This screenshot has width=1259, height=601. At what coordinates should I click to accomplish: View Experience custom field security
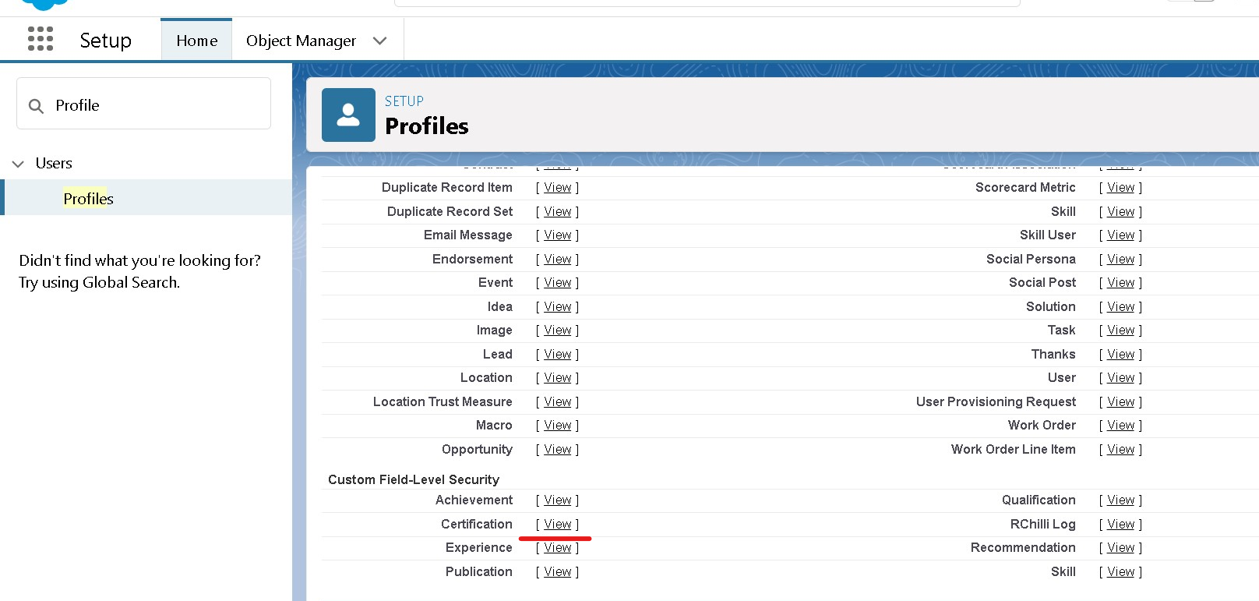tap(558, 547)
